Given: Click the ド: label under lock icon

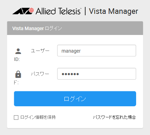Looking at the screenshot, I should (x=16, y=82).
